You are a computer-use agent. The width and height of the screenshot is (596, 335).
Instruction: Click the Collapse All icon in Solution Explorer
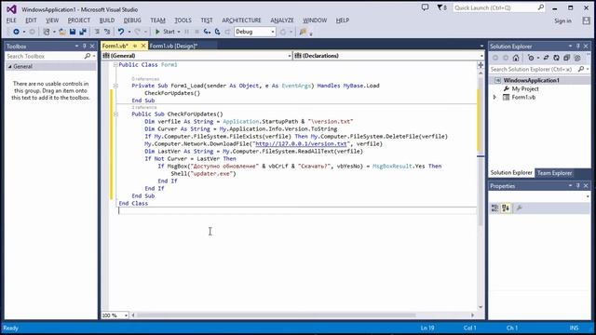[567, 58]
